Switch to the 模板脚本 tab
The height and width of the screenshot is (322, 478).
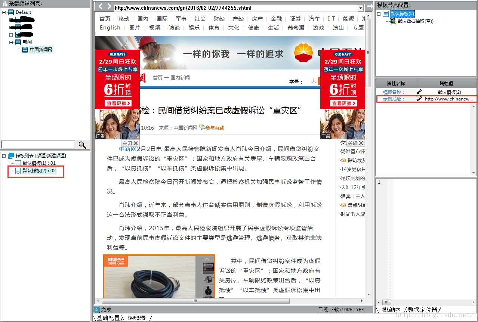pyautogui.click(x=391, y=310)
